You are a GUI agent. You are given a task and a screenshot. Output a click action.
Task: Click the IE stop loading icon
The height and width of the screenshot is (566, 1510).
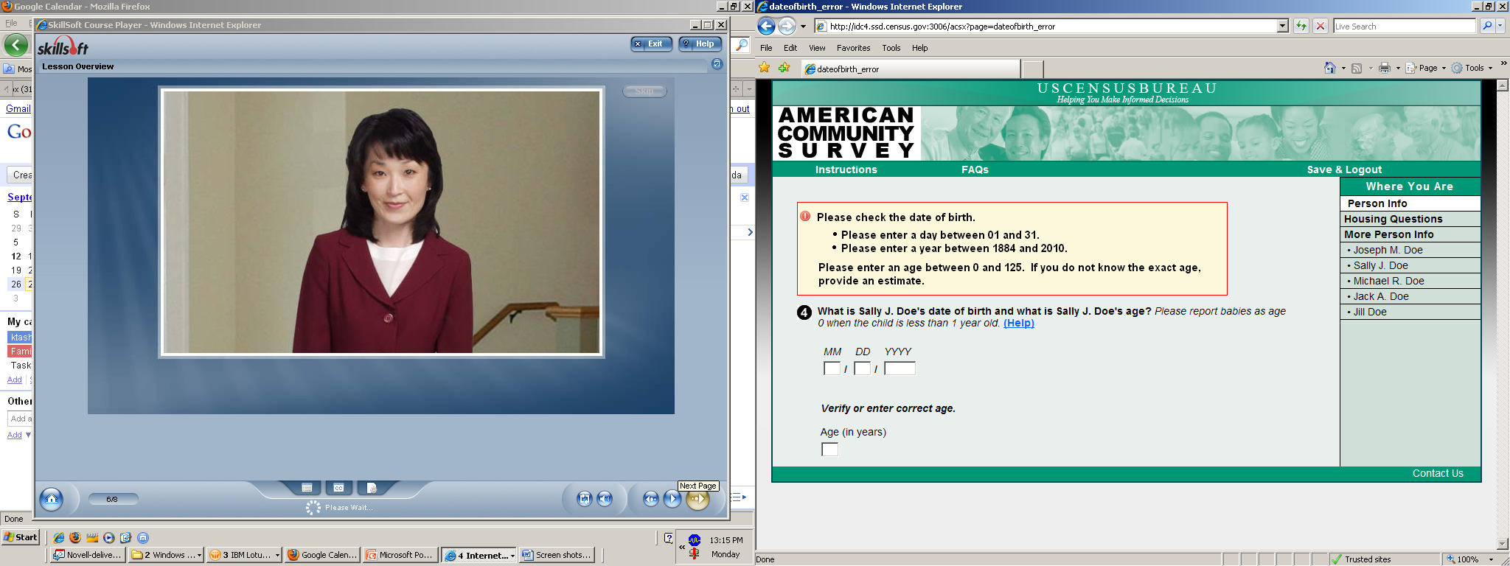[1321, 27]
